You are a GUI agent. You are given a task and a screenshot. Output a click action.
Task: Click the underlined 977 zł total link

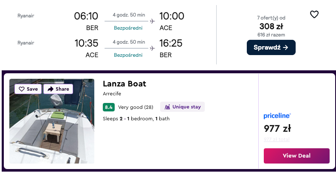(x=277, y=139)
